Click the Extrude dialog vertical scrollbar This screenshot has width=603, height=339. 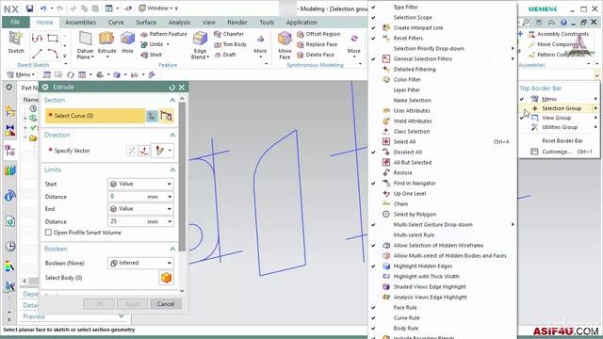(182, 177)
